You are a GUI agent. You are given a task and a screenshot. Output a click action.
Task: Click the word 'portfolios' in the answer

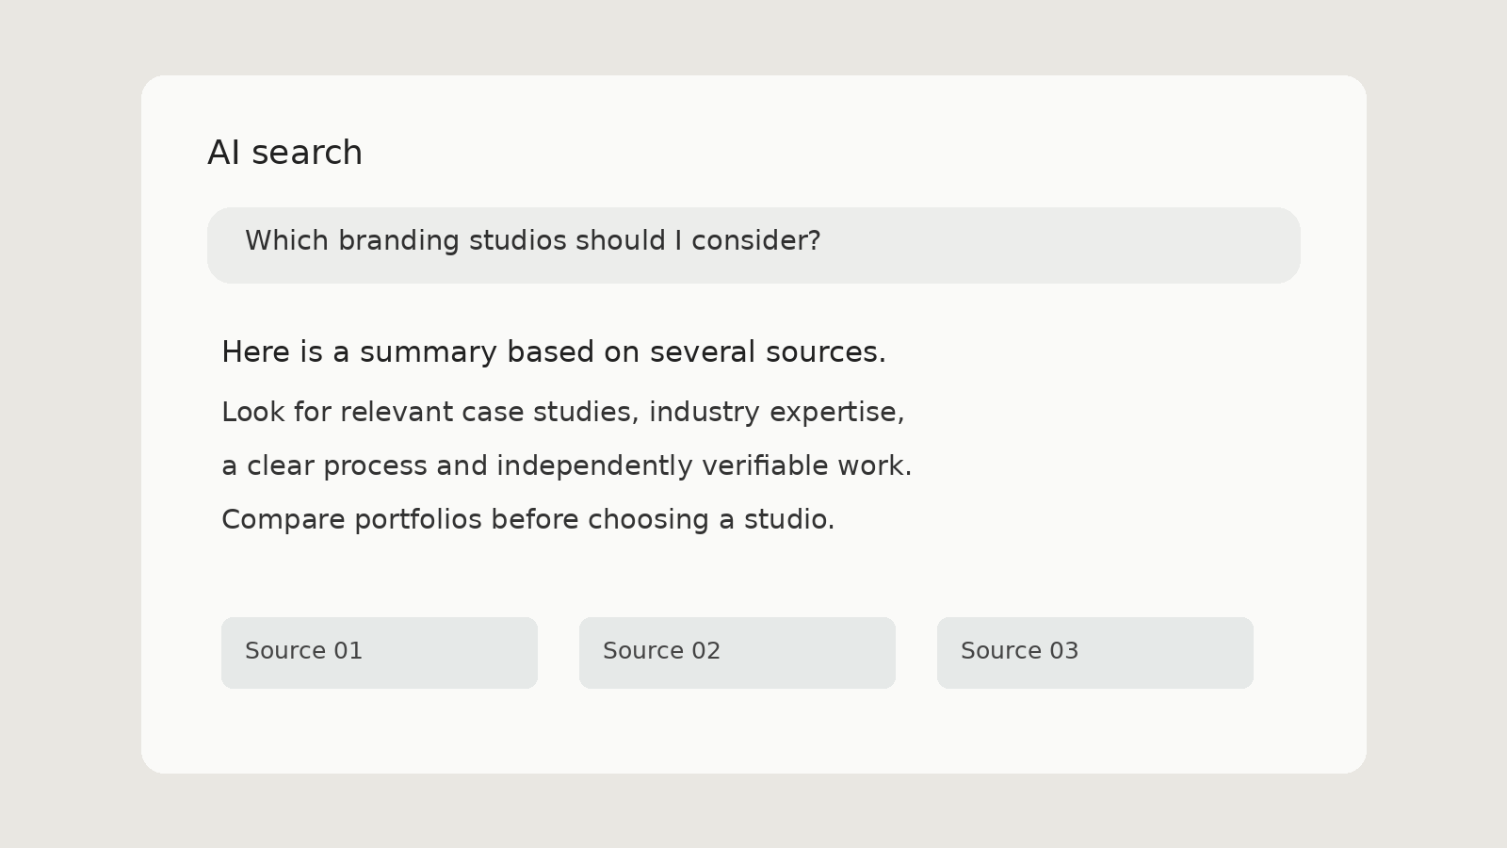pos(418,520)
